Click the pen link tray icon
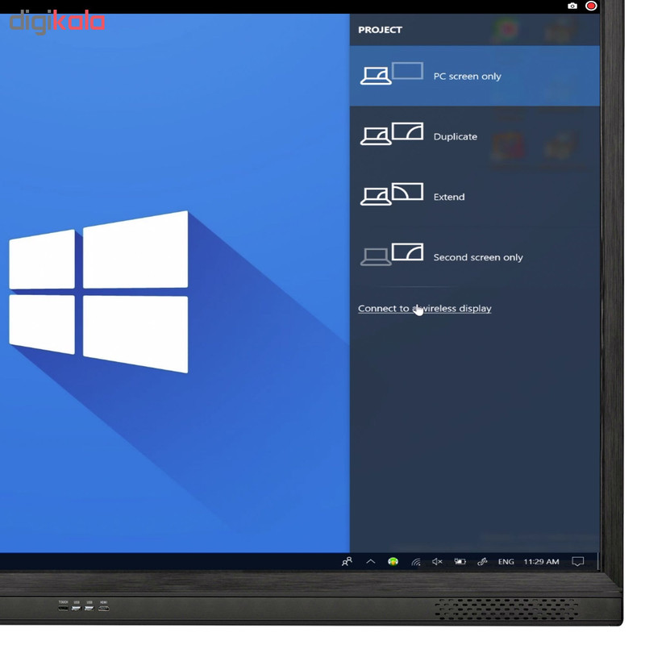 coord(482,561)
